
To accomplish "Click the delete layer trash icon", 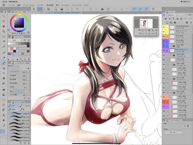I will tap(191, 22).
